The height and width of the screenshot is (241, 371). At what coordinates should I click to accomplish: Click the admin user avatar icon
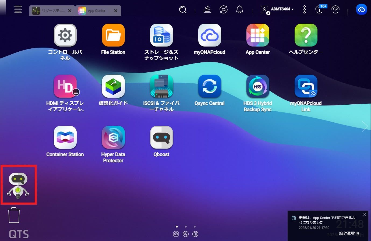point(265,10)
